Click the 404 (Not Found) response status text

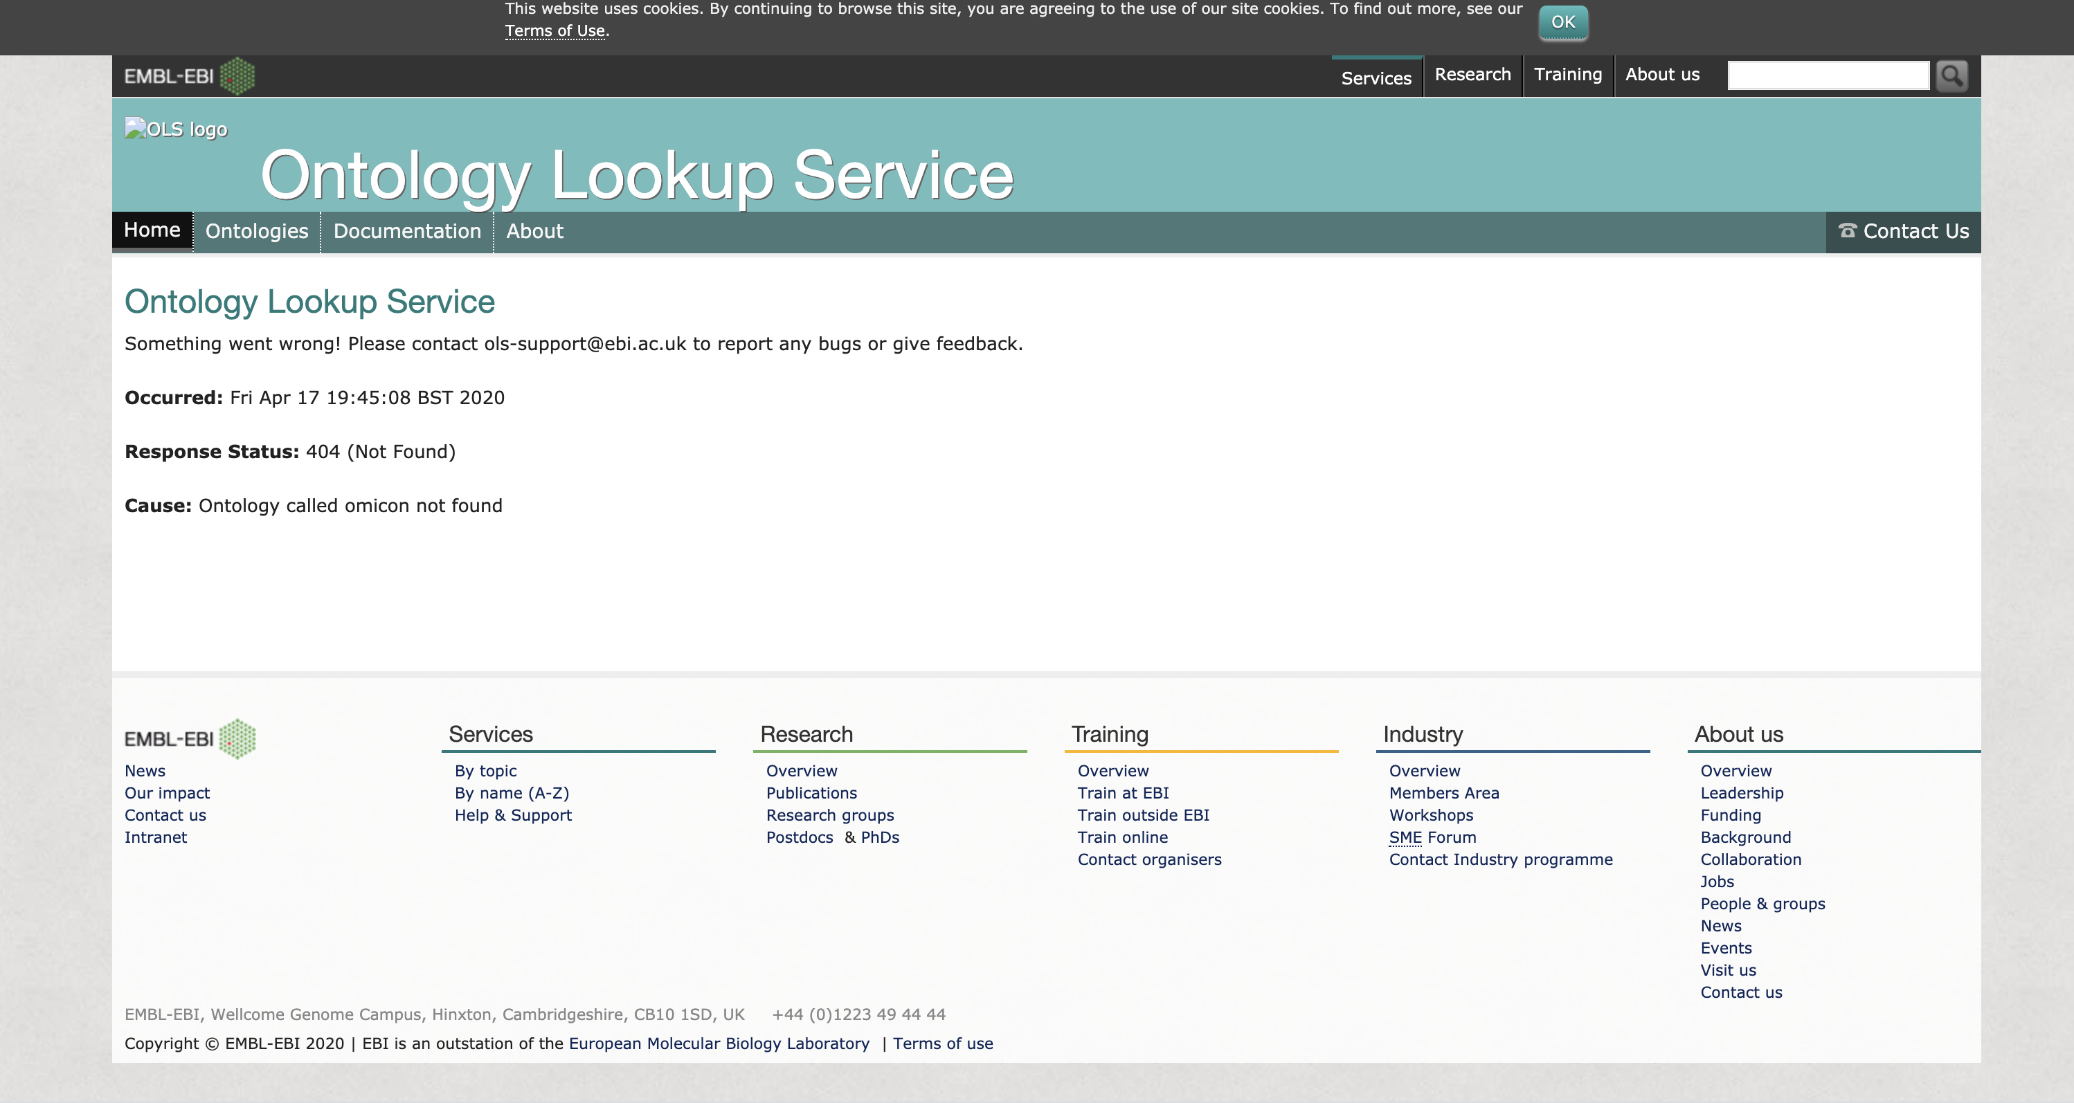pos(381,452)
